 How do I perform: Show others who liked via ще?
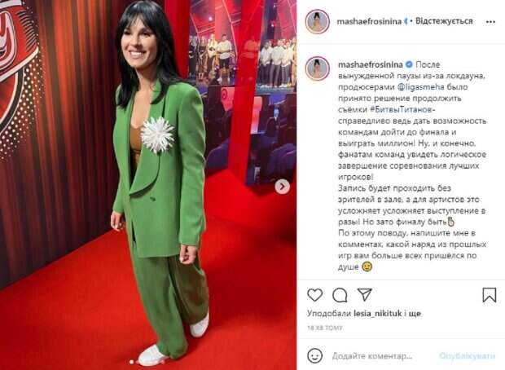pyautogui.click(x=415, y=314)
